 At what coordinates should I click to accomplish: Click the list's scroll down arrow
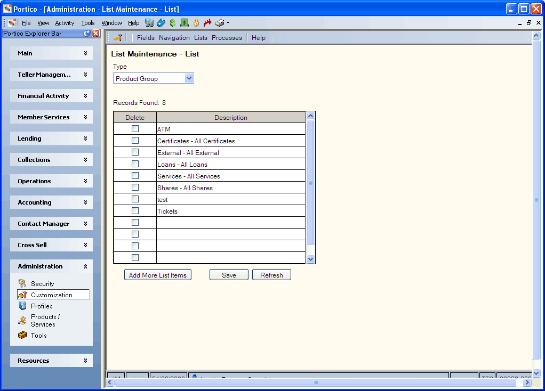pyautogui.click(x=311, y=259)
